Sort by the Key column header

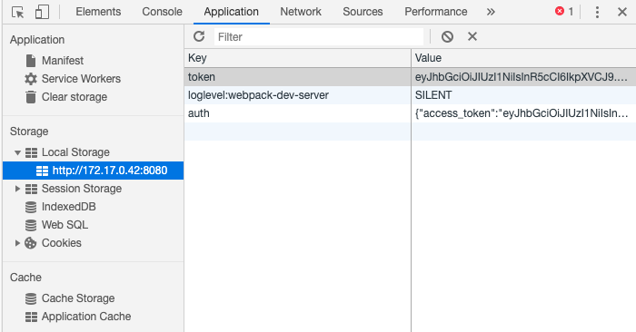pyautogui.click(x=297, y=58)
